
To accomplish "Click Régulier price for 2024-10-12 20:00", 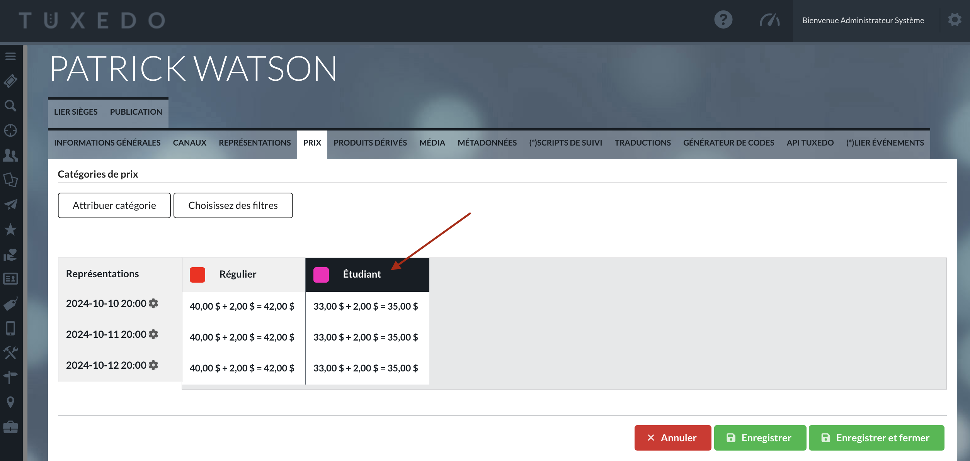I will 242,368.
